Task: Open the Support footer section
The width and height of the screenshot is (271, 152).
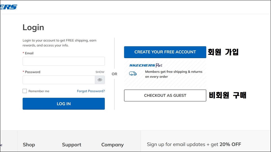Action: [71, 145]
